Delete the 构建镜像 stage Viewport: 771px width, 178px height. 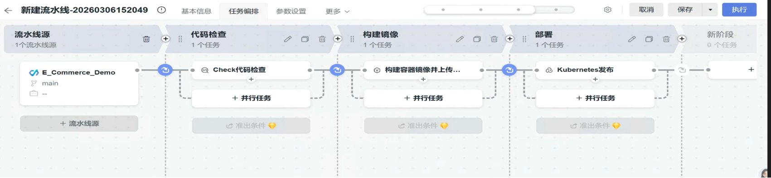pyautogui.click(x=494, y=39)
